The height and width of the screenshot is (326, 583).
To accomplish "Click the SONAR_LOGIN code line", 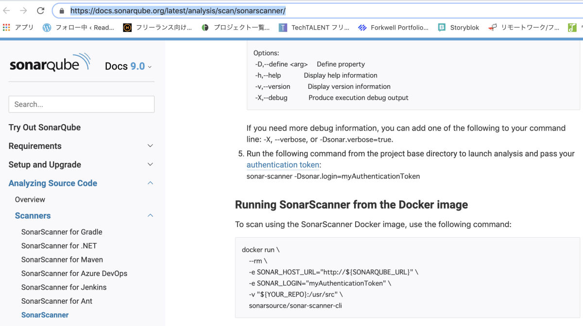I will pos(320,283).
